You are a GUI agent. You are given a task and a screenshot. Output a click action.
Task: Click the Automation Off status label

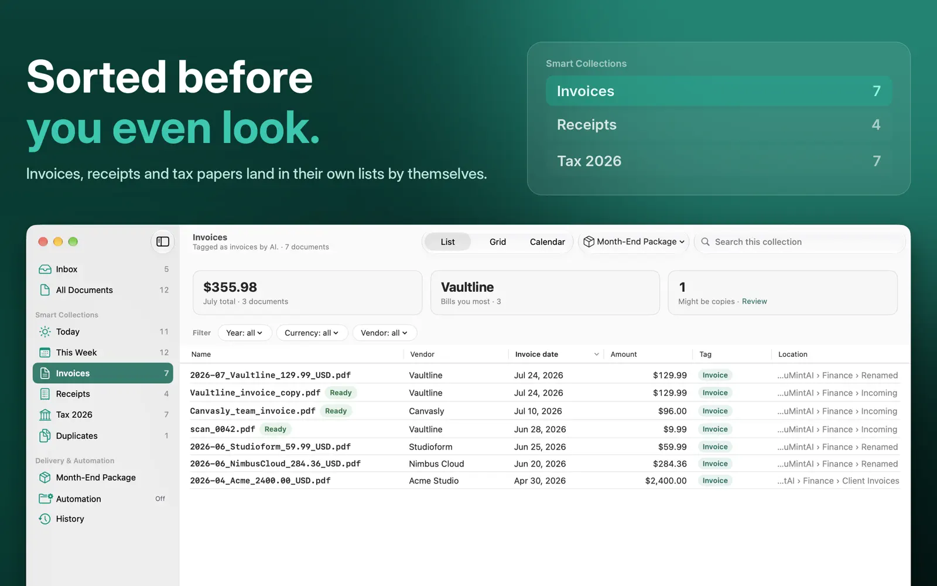[x=160, y=499]
